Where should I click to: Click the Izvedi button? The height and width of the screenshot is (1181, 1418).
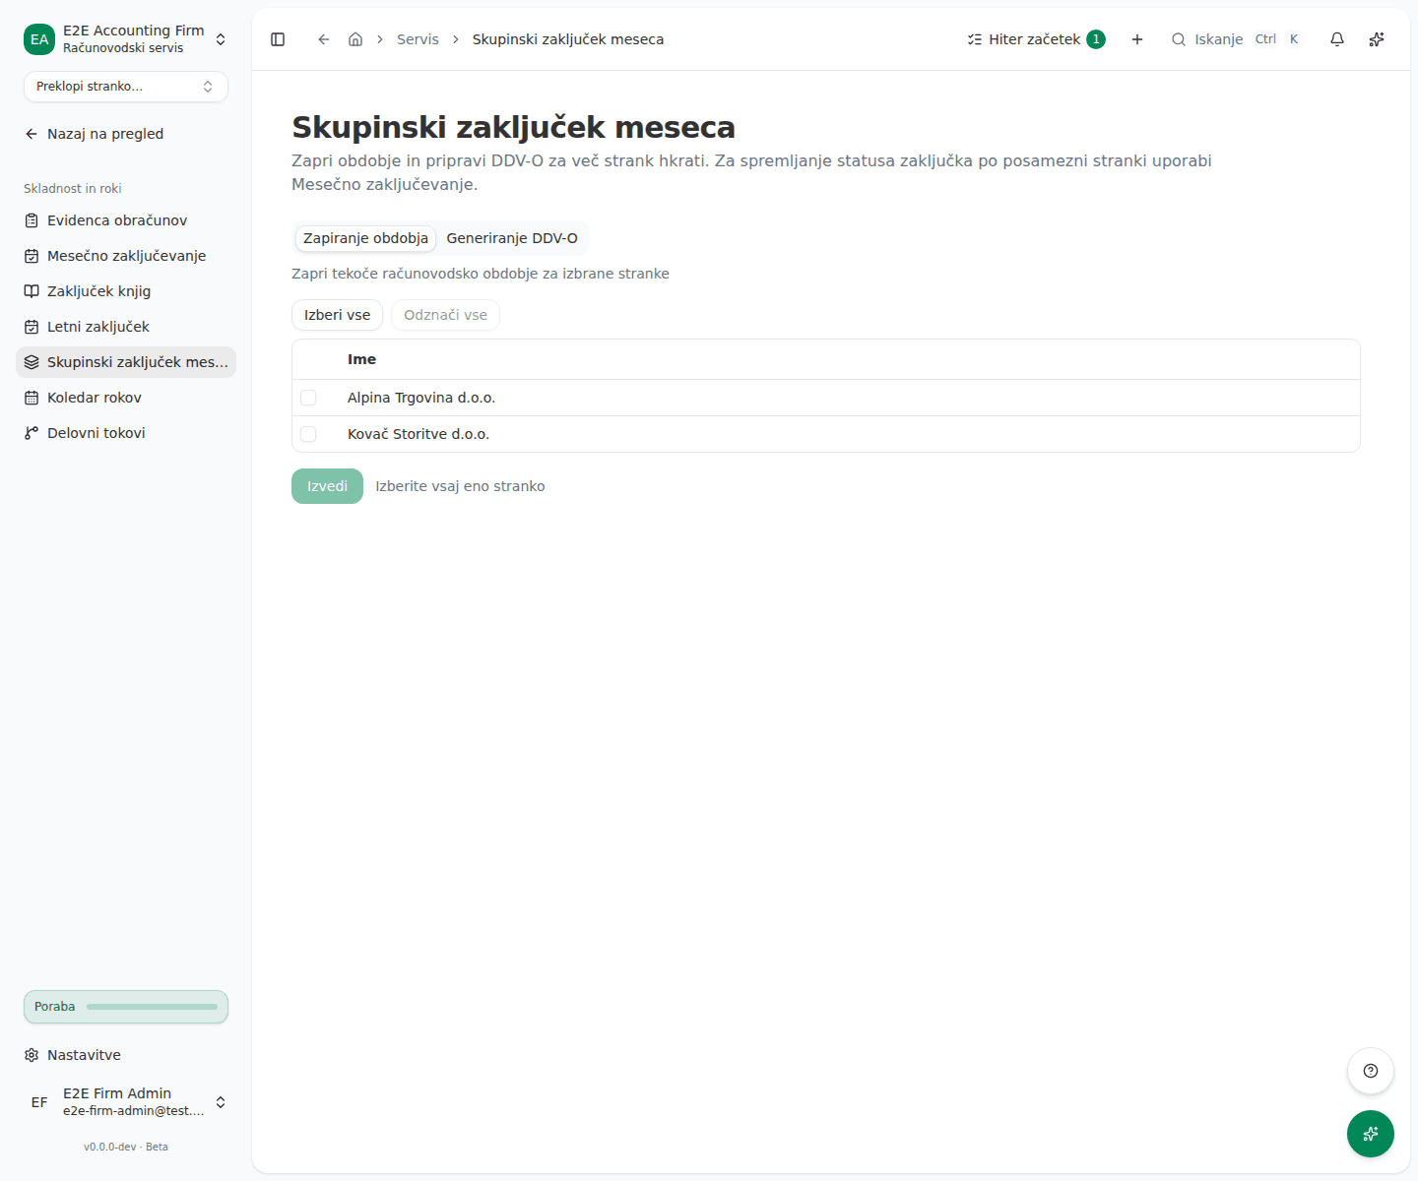tap(327, 486)
